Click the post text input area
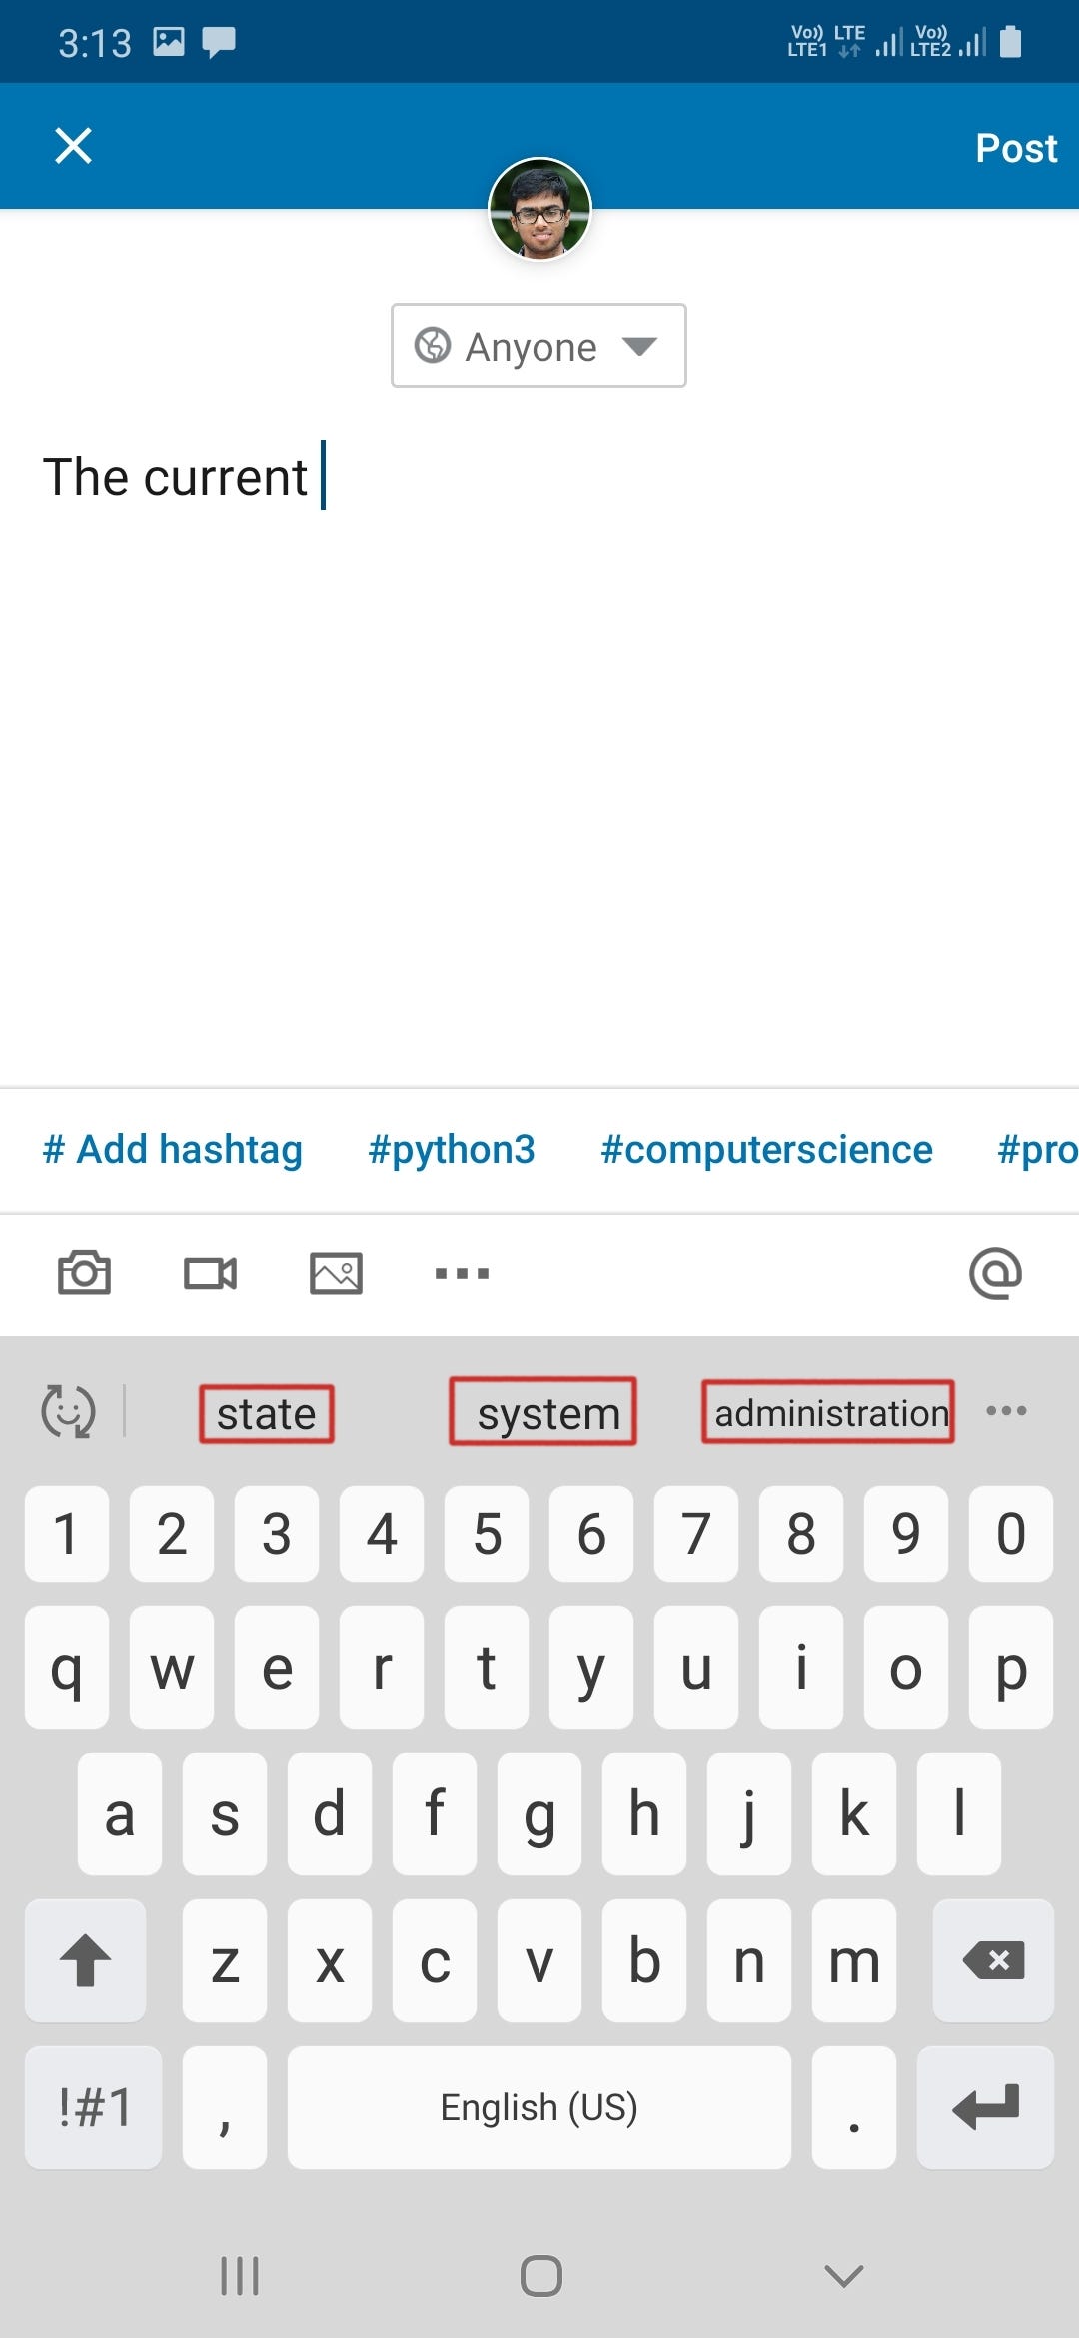The width and height of the screenshot is (1079, 2338). pyautogui.click(x=539, y=759)
